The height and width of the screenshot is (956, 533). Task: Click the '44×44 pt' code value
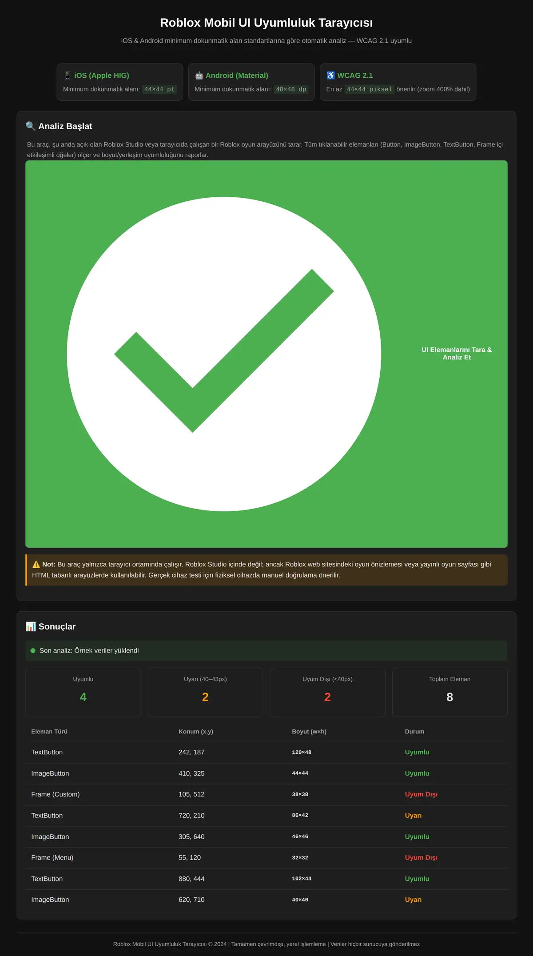[159, 89]
